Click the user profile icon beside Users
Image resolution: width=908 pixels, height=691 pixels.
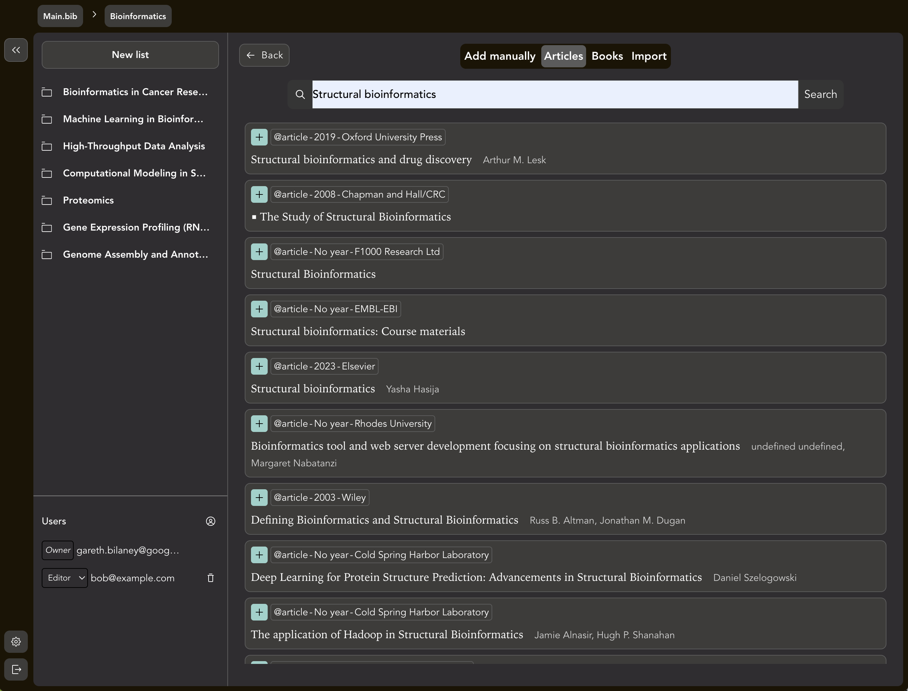tap(210, 521)
